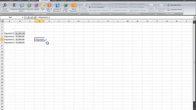The width and height of the screenshot is (196, 110).
Task: Click the cell labeled Payment 1
Action: [x=9, y=33]
